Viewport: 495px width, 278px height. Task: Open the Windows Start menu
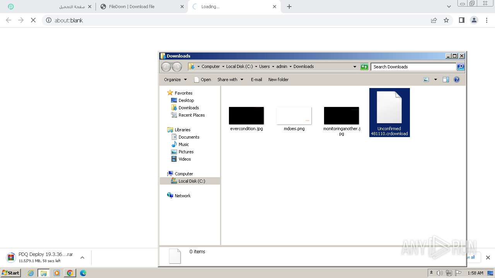[10, 273]
